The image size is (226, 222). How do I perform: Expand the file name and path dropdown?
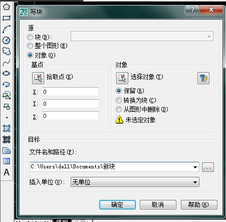tap(195, 167)
